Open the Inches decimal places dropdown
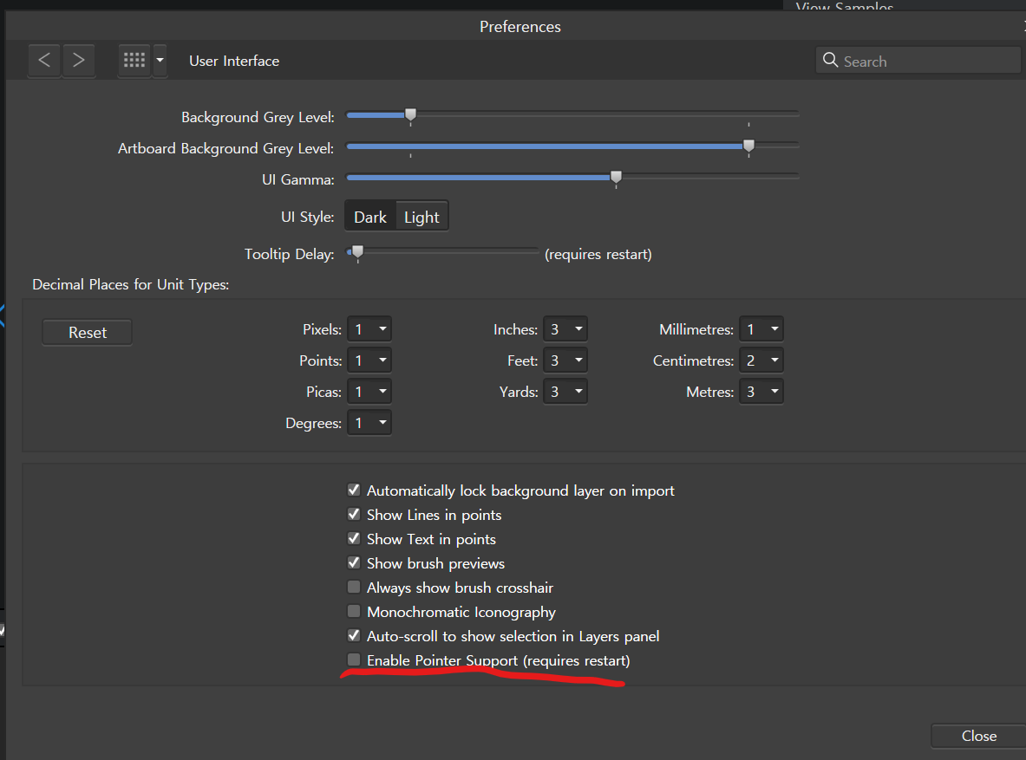Image resolution: width=1026 pixels, height=760 pixels. pyautogui.click(x=565, y=329)
